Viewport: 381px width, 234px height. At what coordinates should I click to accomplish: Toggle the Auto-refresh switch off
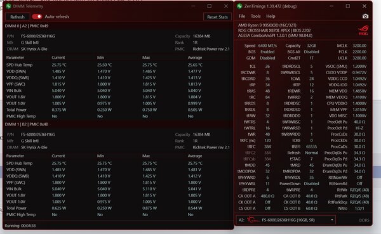click(x=37, y=16)
